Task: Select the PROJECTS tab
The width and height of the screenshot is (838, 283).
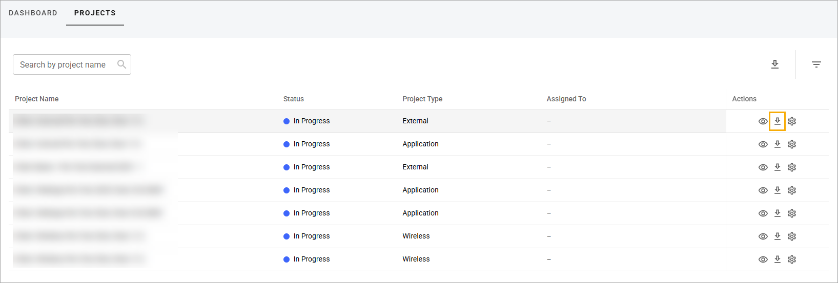Action: 95,13
